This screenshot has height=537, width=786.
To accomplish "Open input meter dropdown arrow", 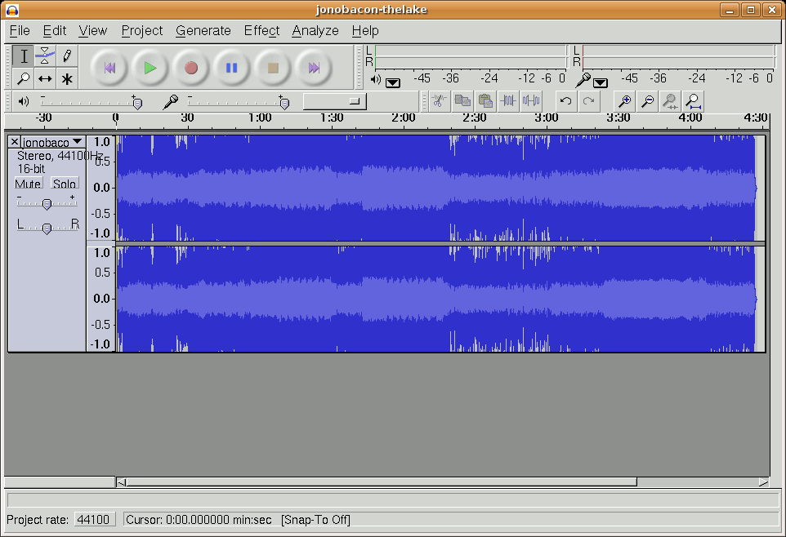I will 600,82.
